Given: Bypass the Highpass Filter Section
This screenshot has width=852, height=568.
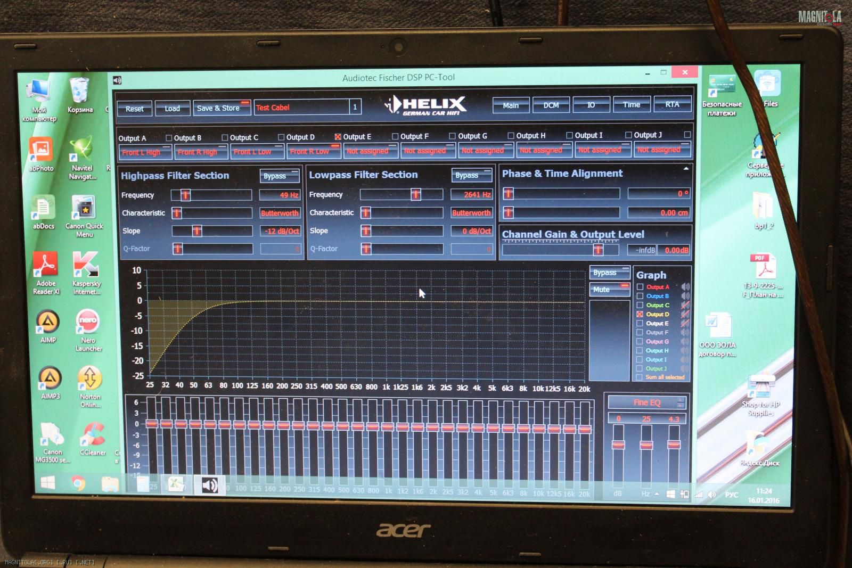Looking at the screenshot, I should click(280, 176).
